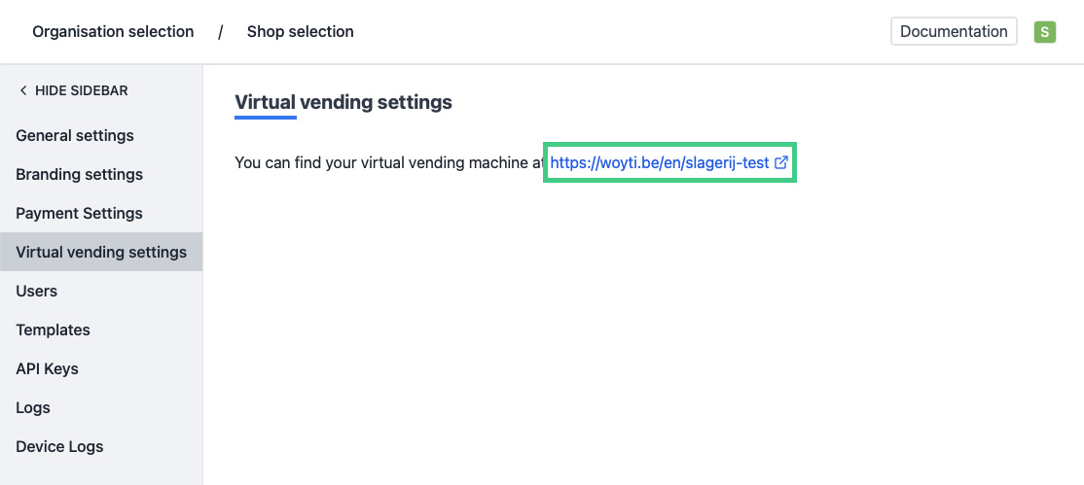
Task: View Device Logs in the sidebar
Action: 59,446
